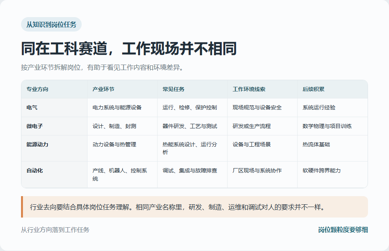
Task: Click the cell 设备与工程场景
Action: (262, 148)
